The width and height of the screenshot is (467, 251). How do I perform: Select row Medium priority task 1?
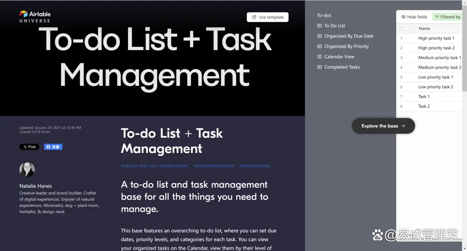tap(429, 58)
